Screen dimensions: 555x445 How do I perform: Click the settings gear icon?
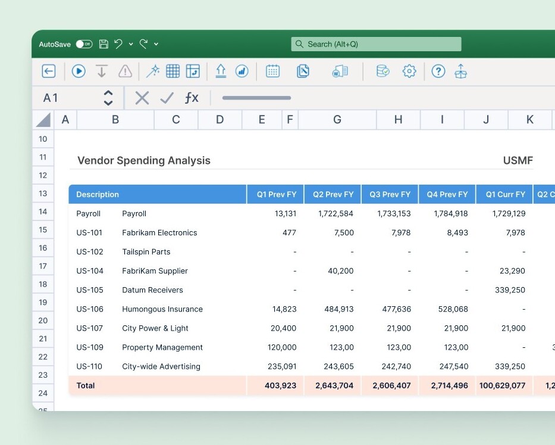pyautogui.click(x=409, y=71)
